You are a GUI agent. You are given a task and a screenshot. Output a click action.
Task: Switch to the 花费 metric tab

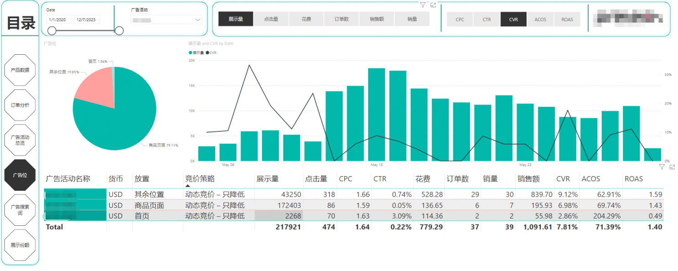306,19
